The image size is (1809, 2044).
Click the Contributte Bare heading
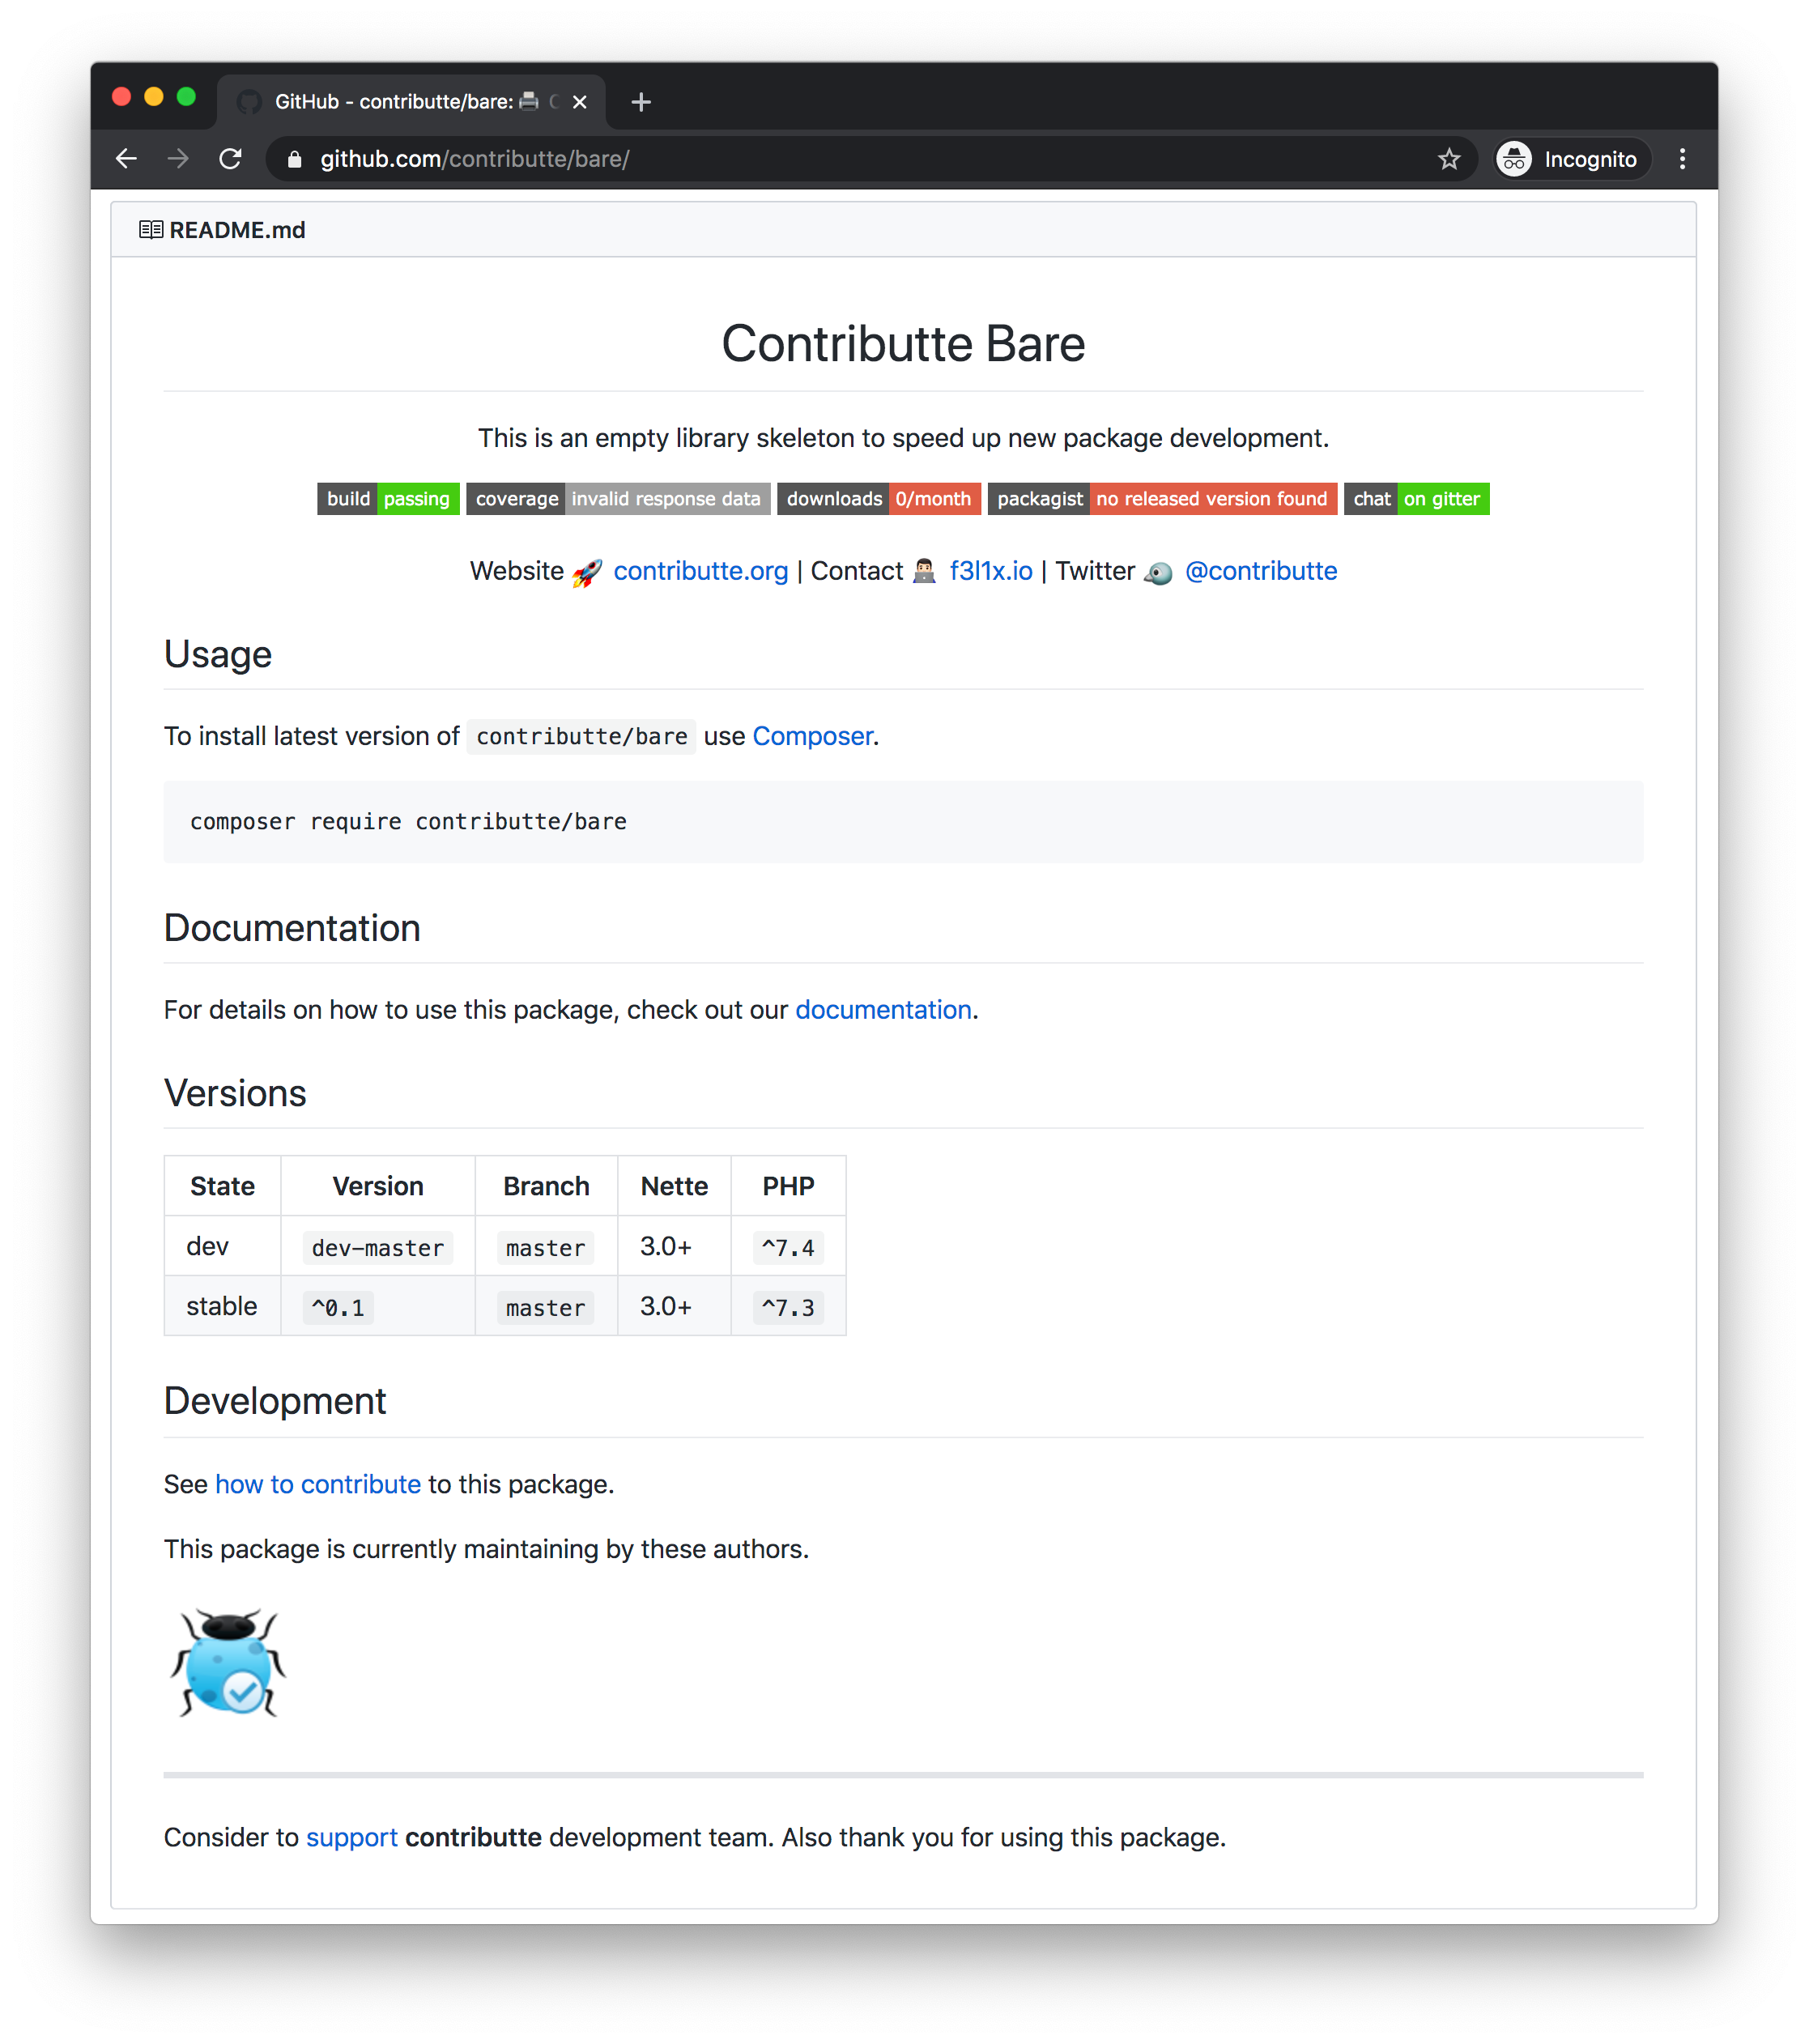coord(903,344)
